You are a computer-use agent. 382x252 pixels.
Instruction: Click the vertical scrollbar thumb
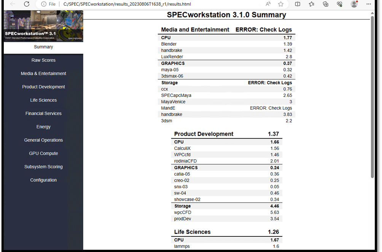click(372, 97)
